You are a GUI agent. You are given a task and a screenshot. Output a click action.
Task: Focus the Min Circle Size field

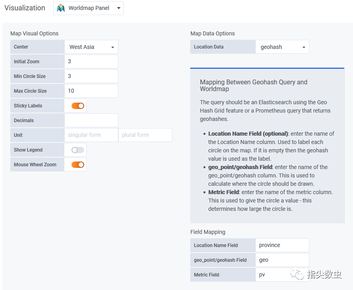(x=91, y=76)
